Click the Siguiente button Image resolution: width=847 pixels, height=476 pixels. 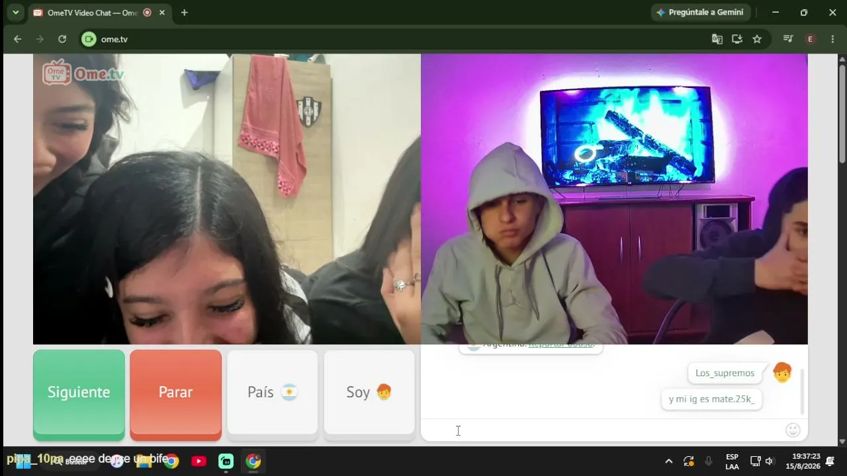[x=79, y=394]
